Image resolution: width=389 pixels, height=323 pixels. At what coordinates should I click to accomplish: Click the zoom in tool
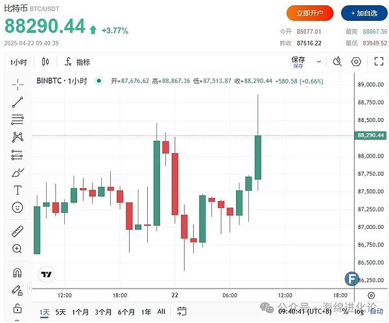(18, 248)
